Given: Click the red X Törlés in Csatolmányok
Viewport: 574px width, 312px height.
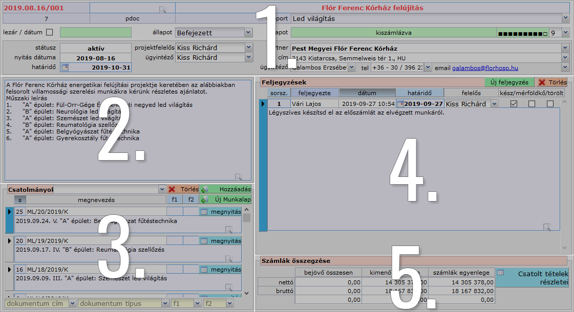Looking at the screenshot, I should click(183, 189).
